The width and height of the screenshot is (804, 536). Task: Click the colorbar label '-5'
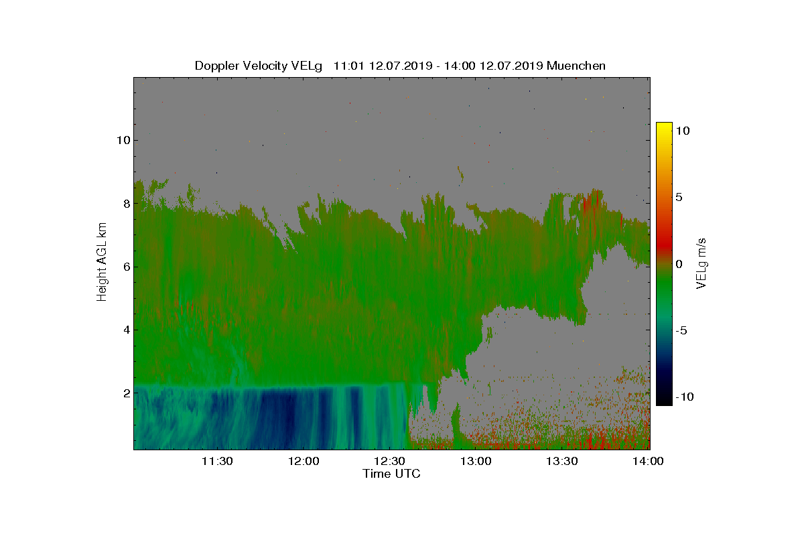pos(681,330)
